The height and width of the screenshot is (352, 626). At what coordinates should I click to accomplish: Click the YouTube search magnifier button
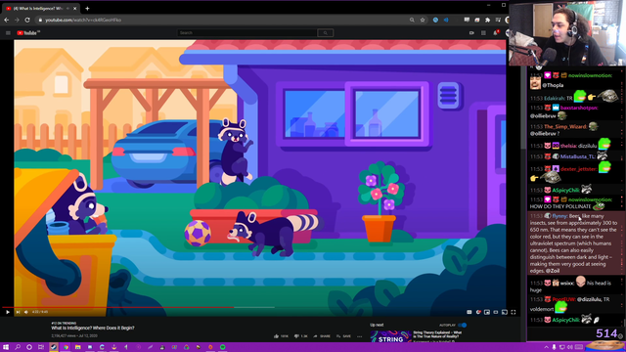tap(326, 32)
